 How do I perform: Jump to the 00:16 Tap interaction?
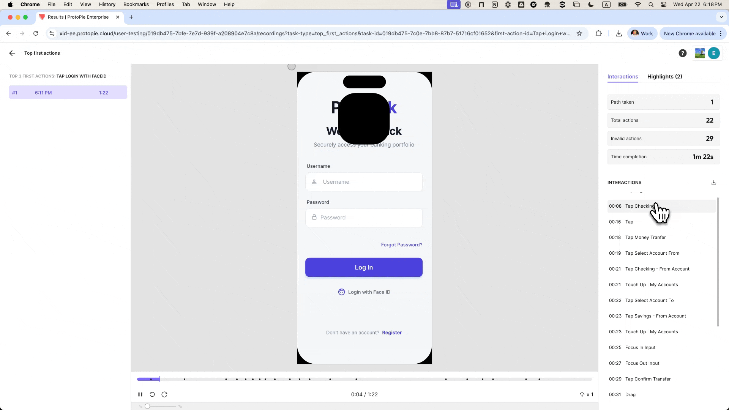click(x=661, y=222)
